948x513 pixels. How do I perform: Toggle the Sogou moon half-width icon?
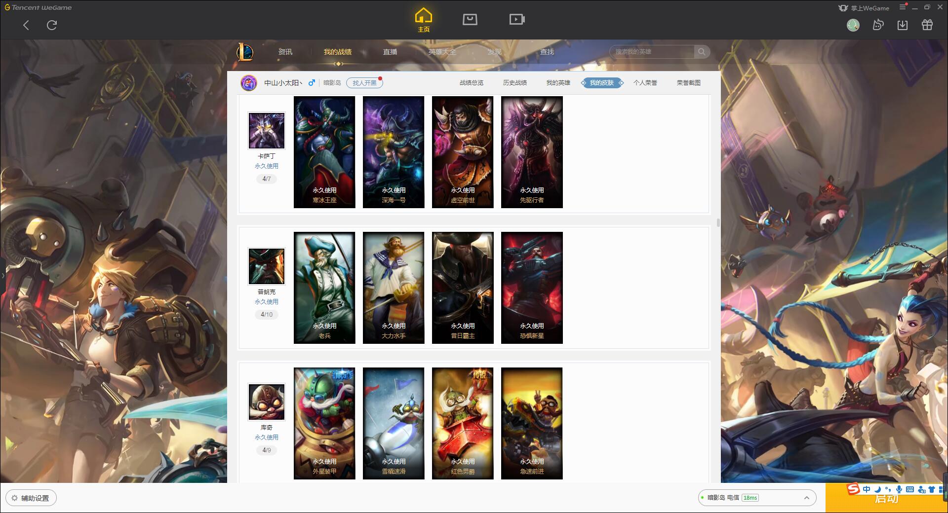tap(877, 489)
